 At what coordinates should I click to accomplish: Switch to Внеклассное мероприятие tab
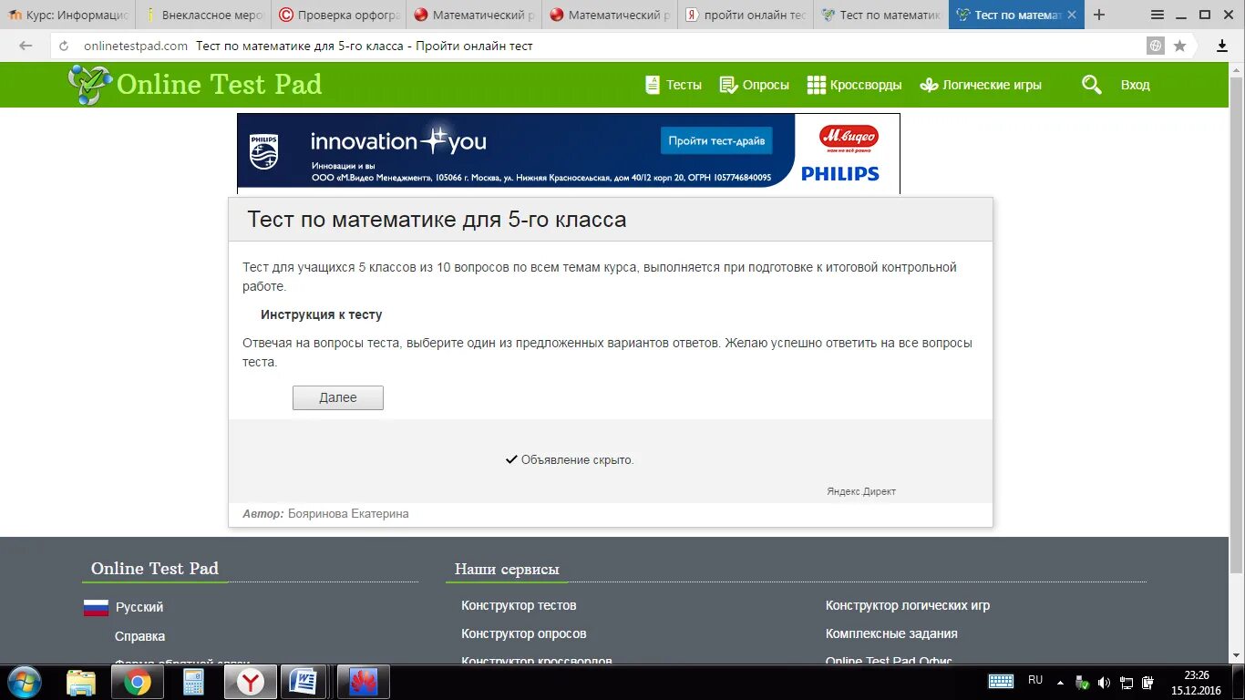pos(203,15)
